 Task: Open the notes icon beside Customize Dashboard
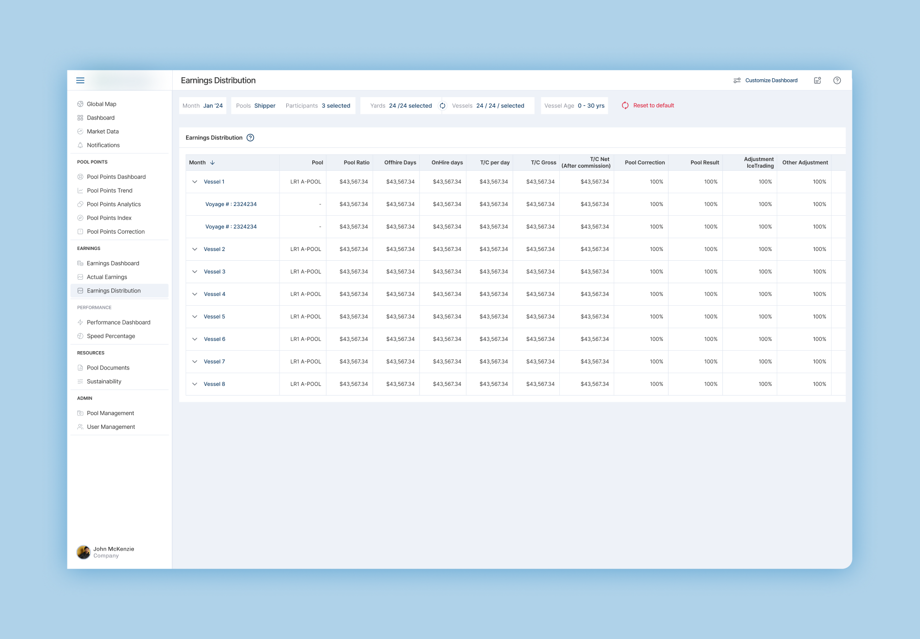pyautogui.click(x=817, y=80)
